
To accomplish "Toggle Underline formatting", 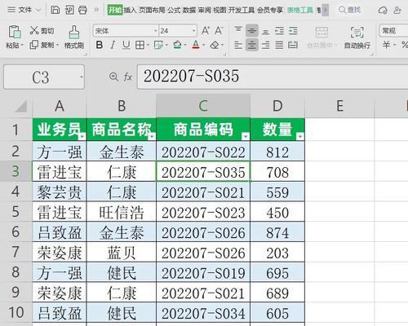I will point(126,45).
